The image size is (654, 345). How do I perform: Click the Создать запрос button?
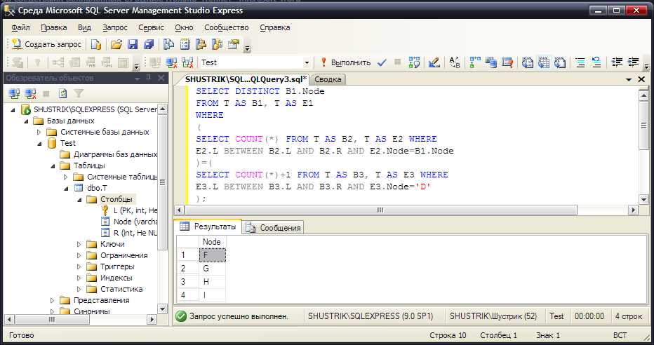coord(46,44)
